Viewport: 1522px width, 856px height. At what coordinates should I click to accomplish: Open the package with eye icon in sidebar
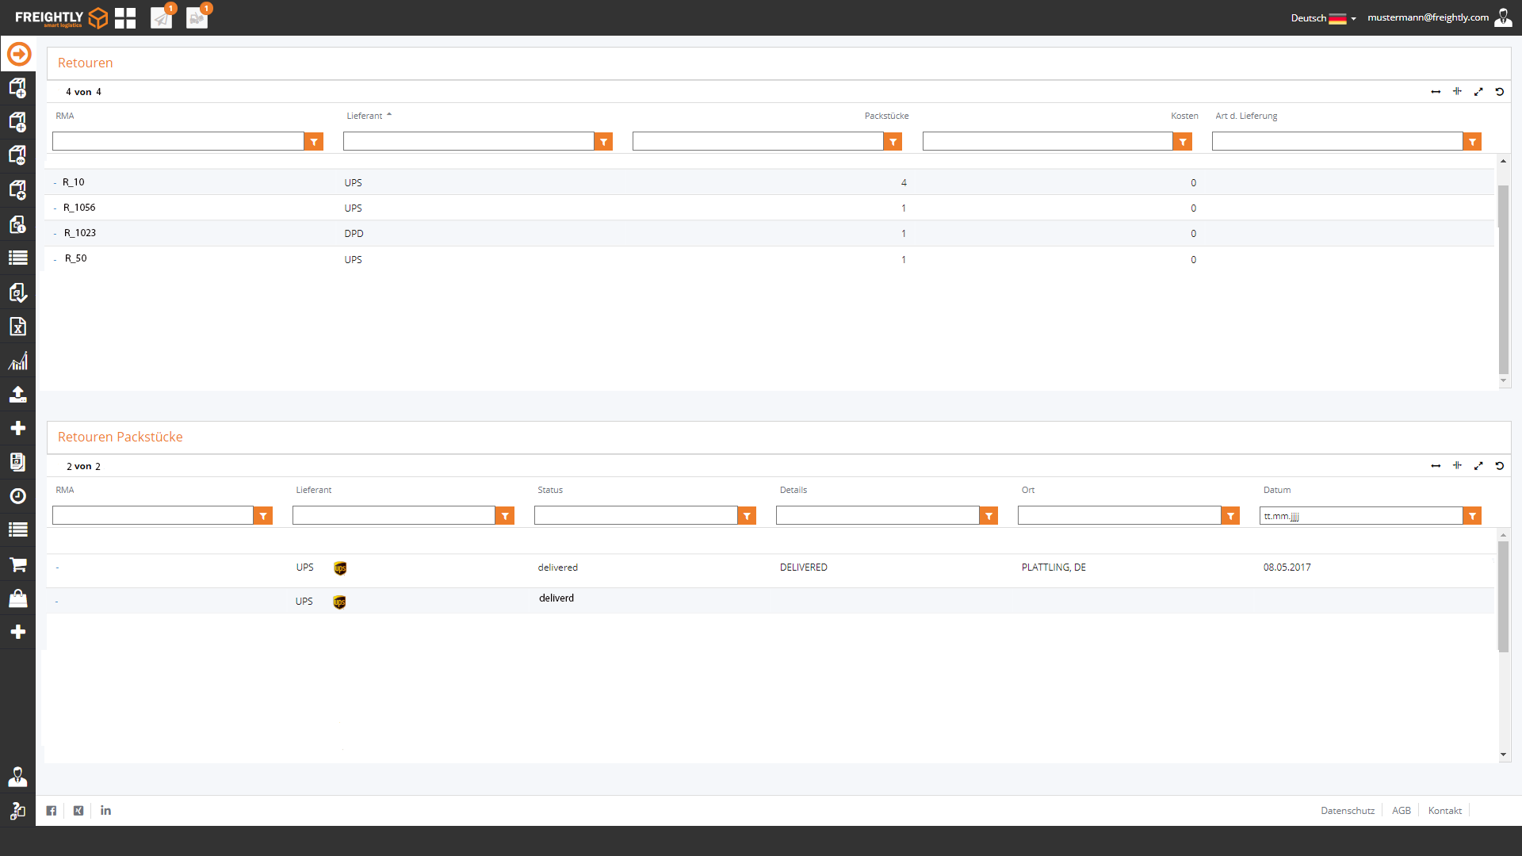(17, 155)
